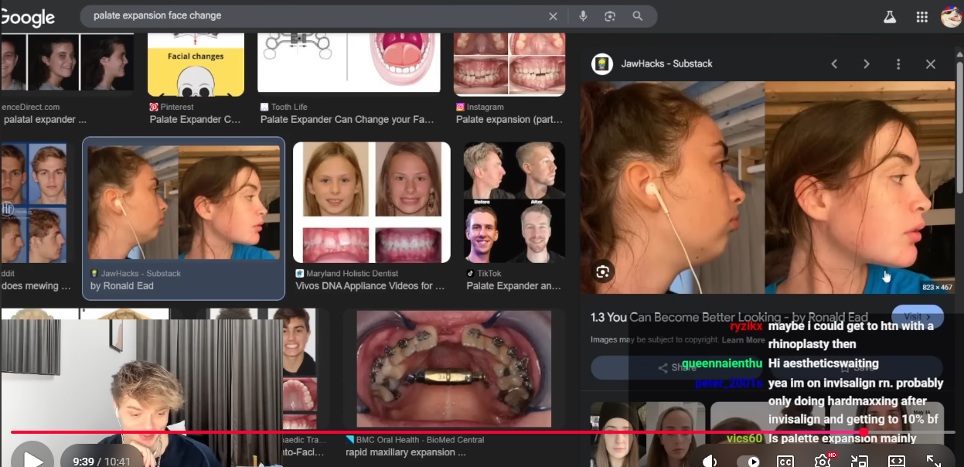
Task: Click 'Palate Expander C…' Pinterest caption
Action: [x=196, y=120]
